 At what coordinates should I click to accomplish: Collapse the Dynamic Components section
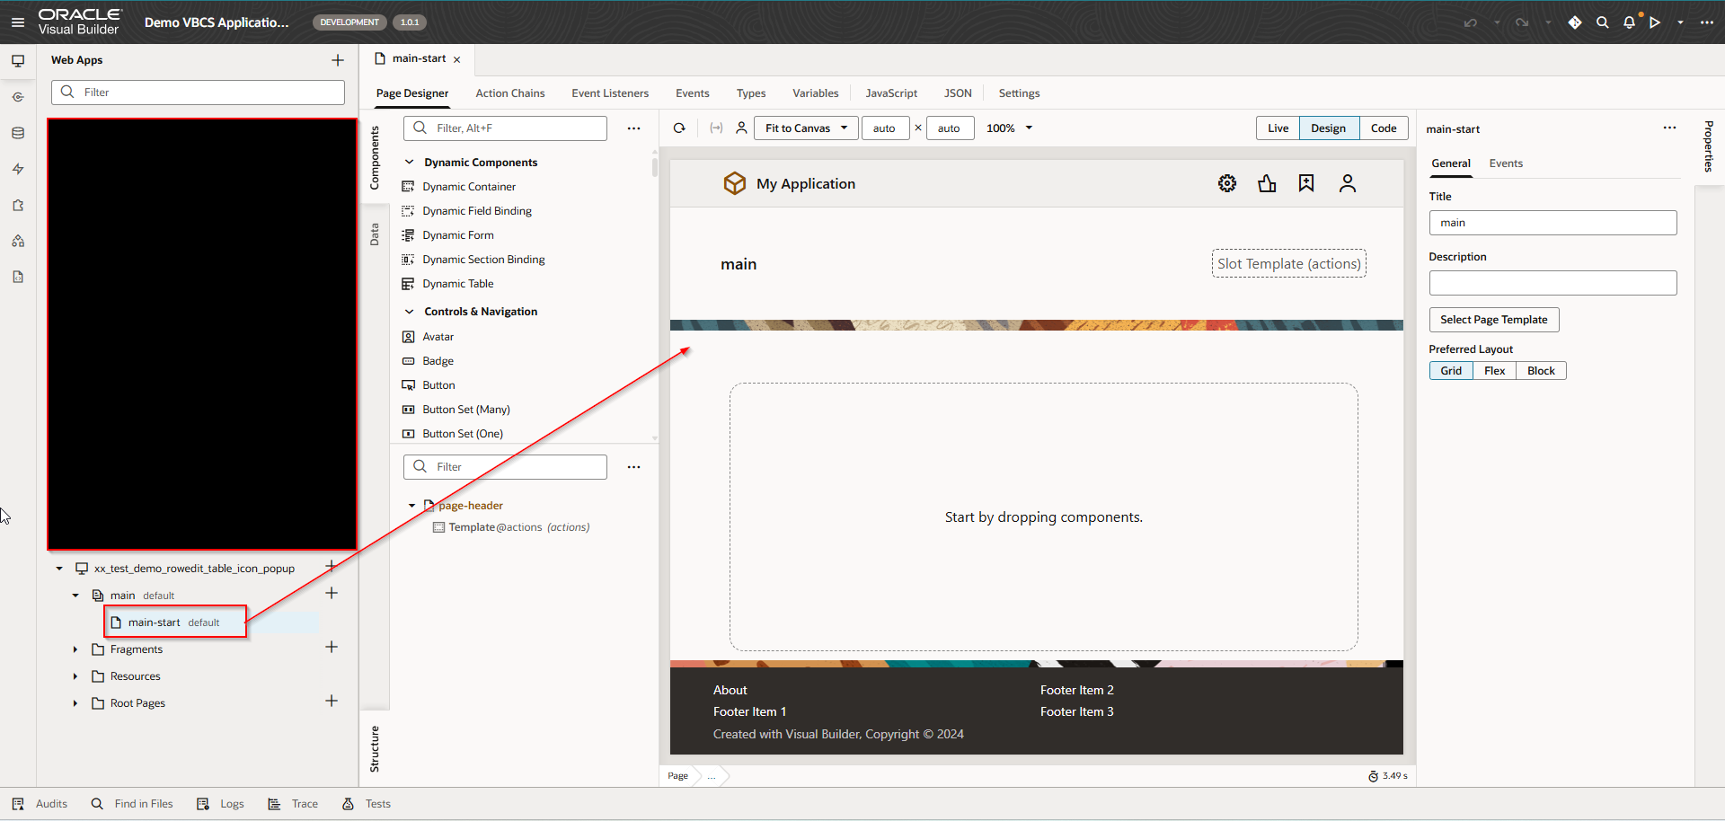[x=410, y=163]
